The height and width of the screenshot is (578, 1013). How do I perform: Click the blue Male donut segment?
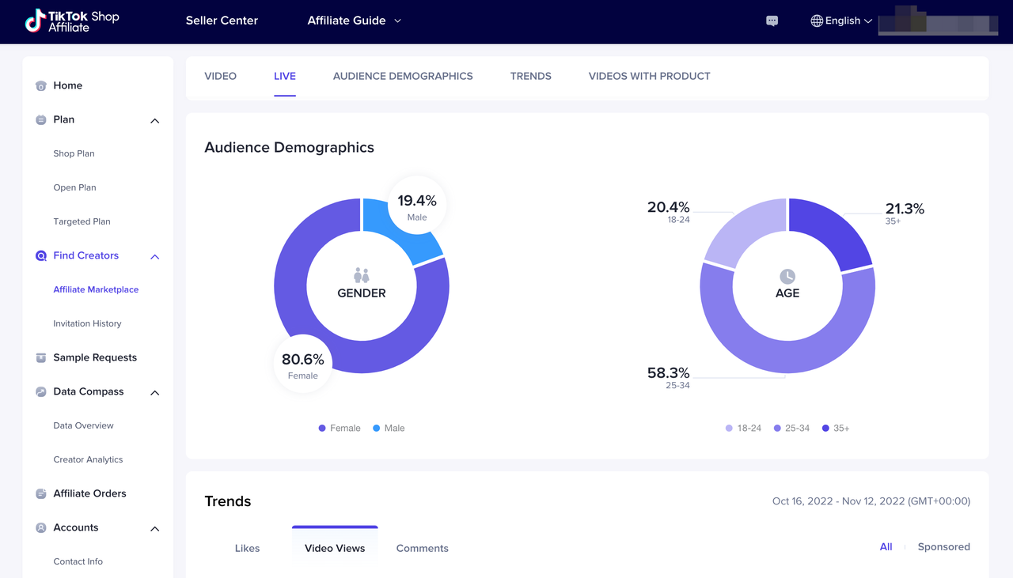(x=418, y=247)
